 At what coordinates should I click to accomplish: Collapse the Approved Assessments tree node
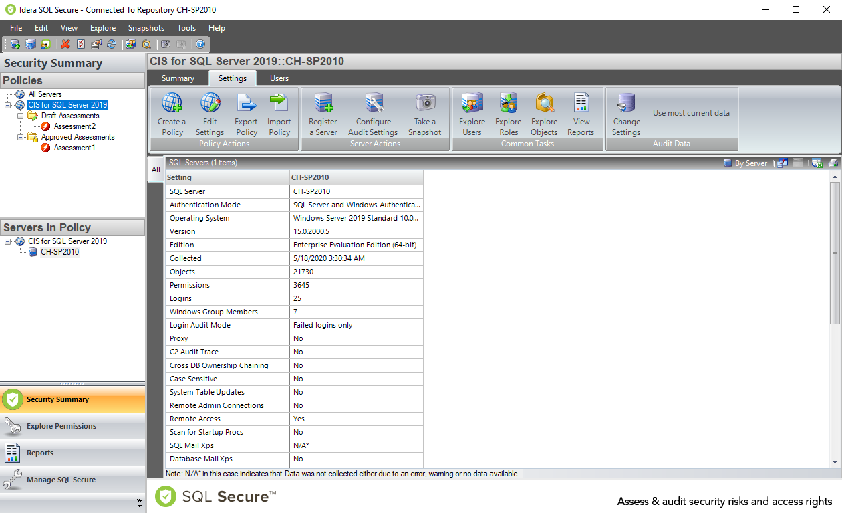coord(21,137)
